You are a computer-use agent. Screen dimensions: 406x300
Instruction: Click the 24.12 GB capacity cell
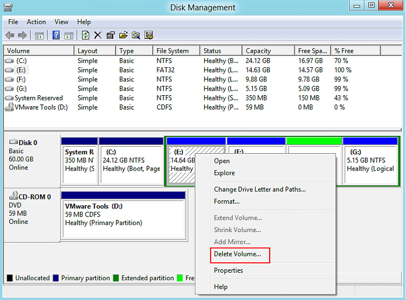point(258,61)
